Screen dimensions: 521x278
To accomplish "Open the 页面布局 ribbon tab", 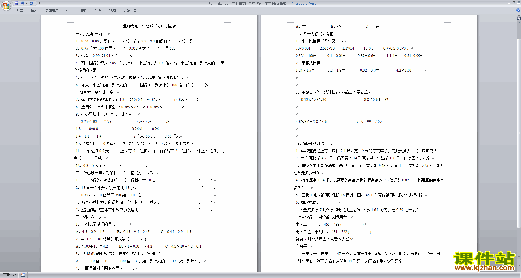I will 52,11.
